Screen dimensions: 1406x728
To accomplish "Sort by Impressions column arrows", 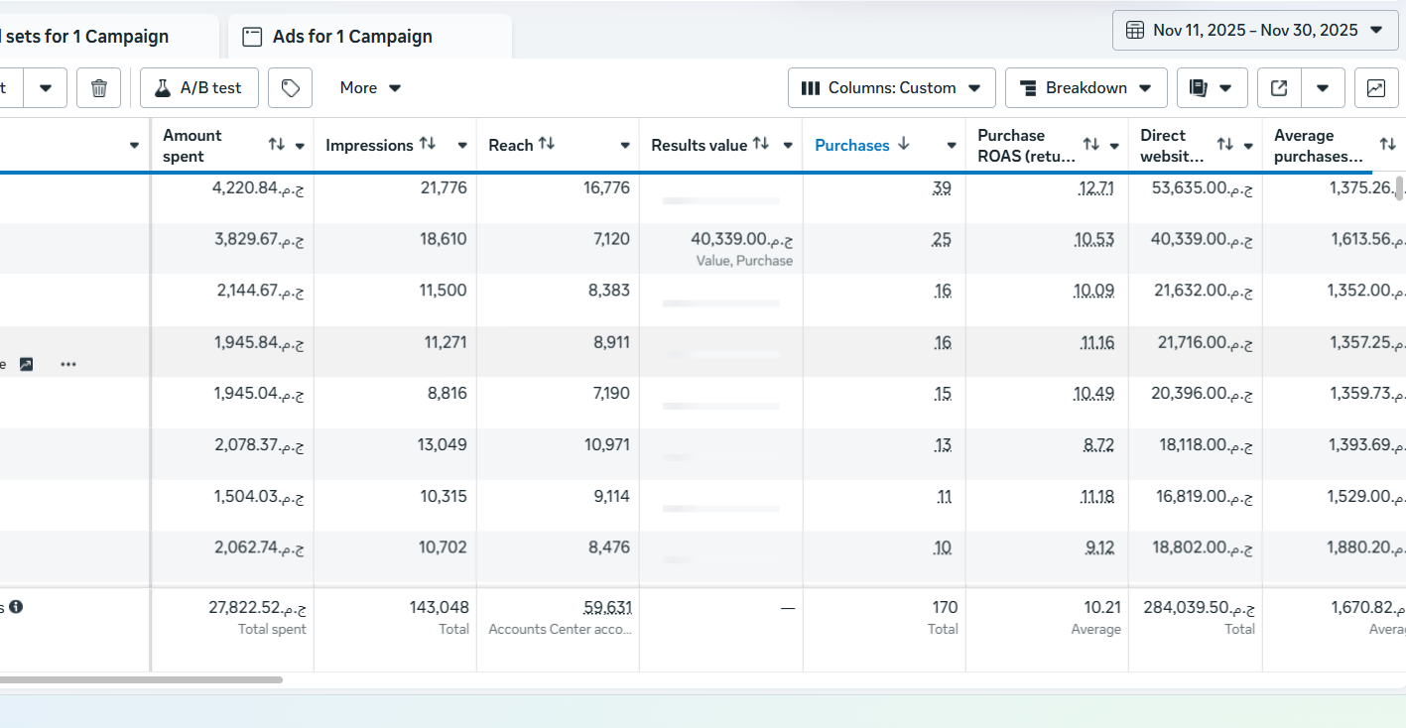I will [x=428, y=144].
